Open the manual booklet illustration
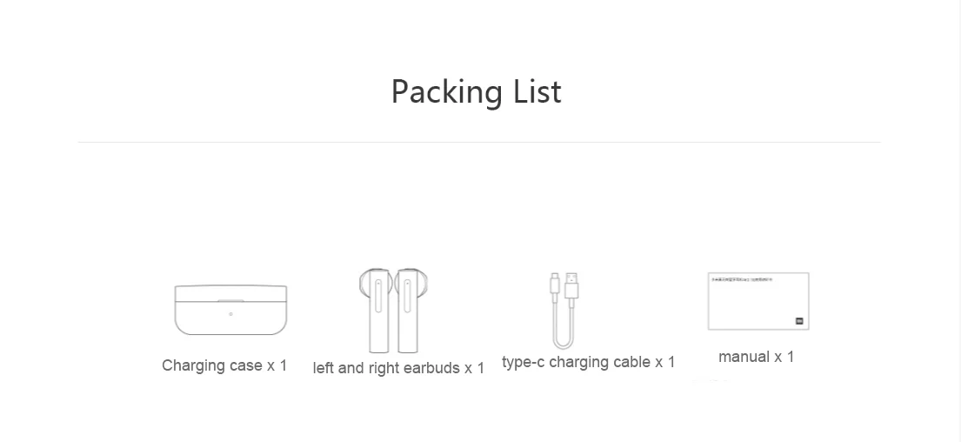Image resolution: width=961 pixels, height=442 pixels. point(758,301)
